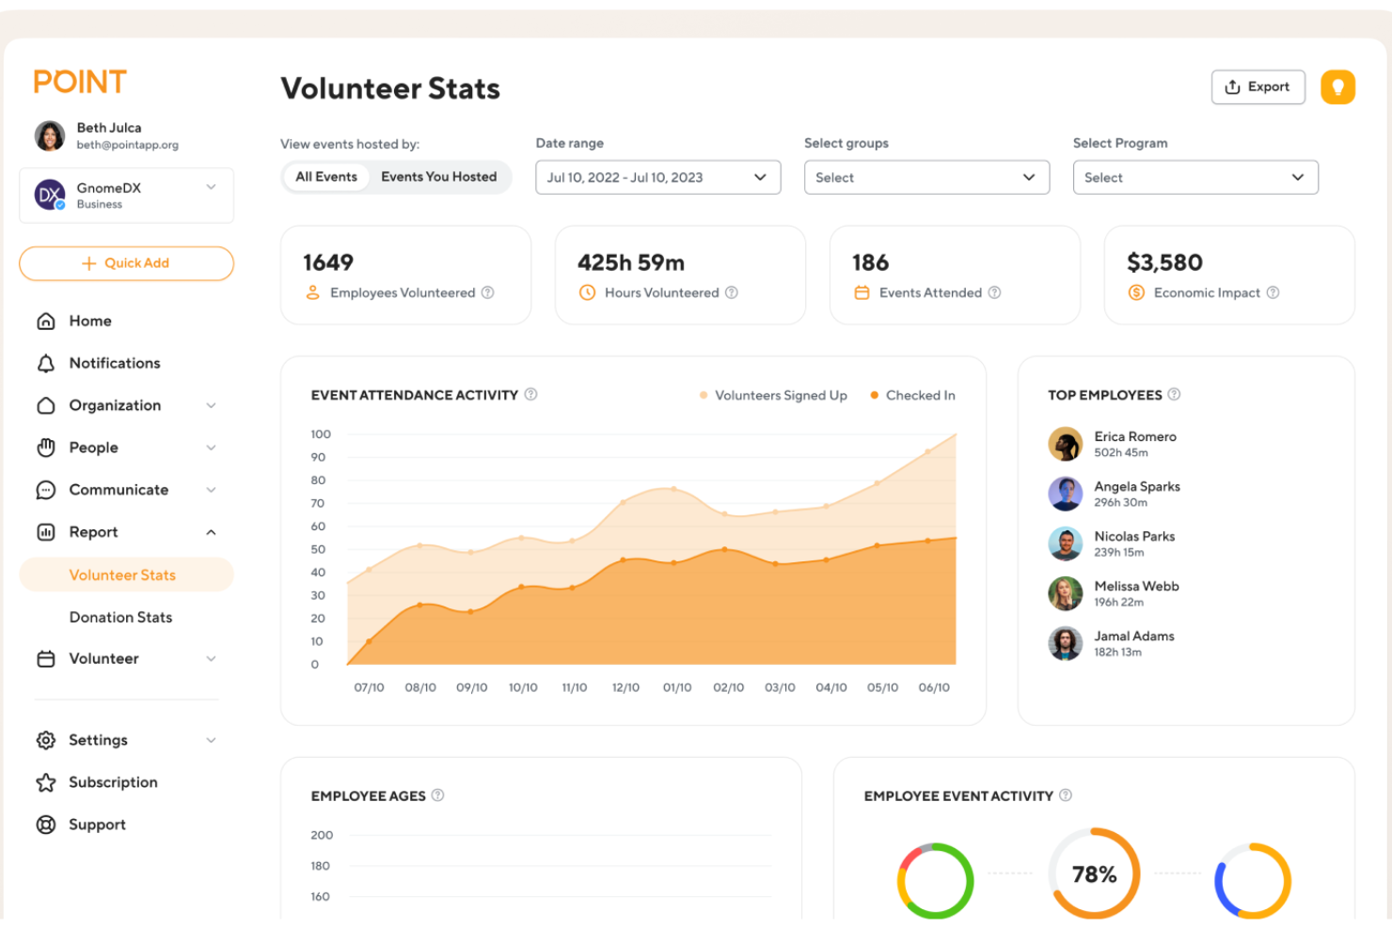Switch the toggle to Events You Hosted
The image size is (1392, 928).
(x=439, y=177)
